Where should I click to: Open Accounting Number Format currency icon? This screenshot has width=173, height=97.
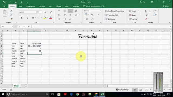(86, 15)
